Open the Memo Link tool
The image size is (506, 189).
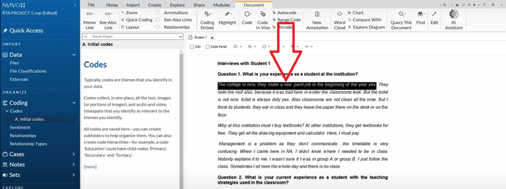pos(89,20)
